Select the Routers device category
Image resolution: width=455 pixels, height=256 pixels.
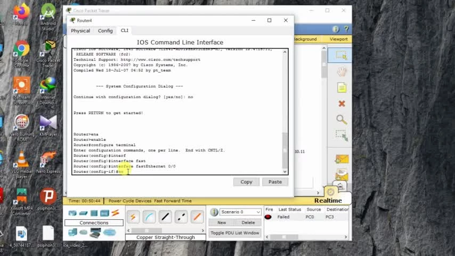(x=72, y=213)
